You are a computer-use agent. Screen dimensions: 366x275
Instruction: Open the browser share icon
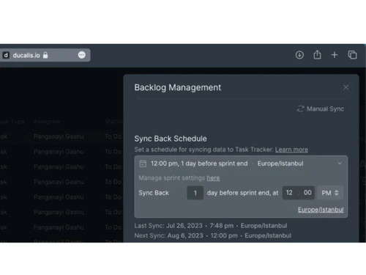[317, 55]
